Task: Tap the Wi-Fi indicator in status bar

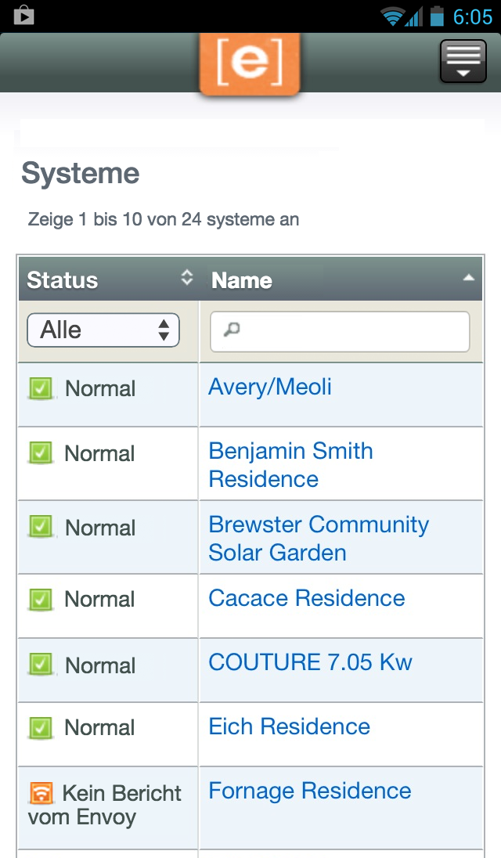Action: [x=392, y=16]
